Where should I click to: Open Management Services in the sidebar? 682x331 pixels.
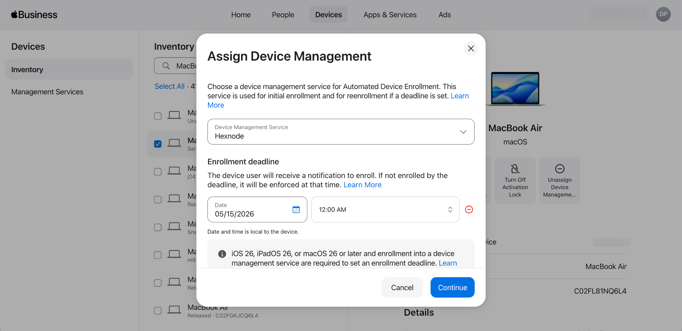click(47, 92)
